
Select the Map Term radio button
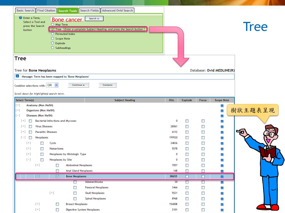(53, 25)
